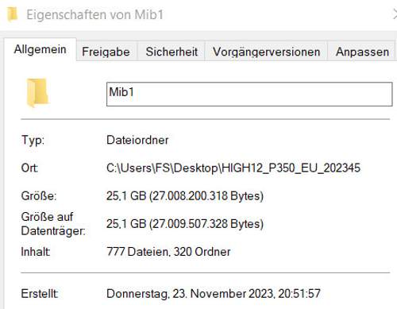Open the Freigabe tab

point(106,52)
